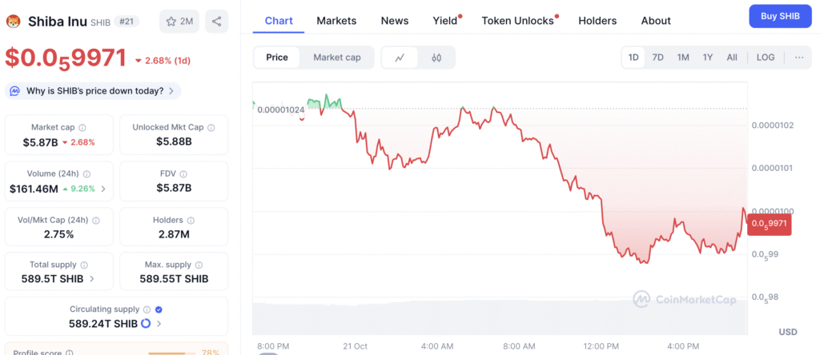Viewport: 820px width, 355px height.
Task: Open the Token Unlocks tab
Action: [517, 21]
